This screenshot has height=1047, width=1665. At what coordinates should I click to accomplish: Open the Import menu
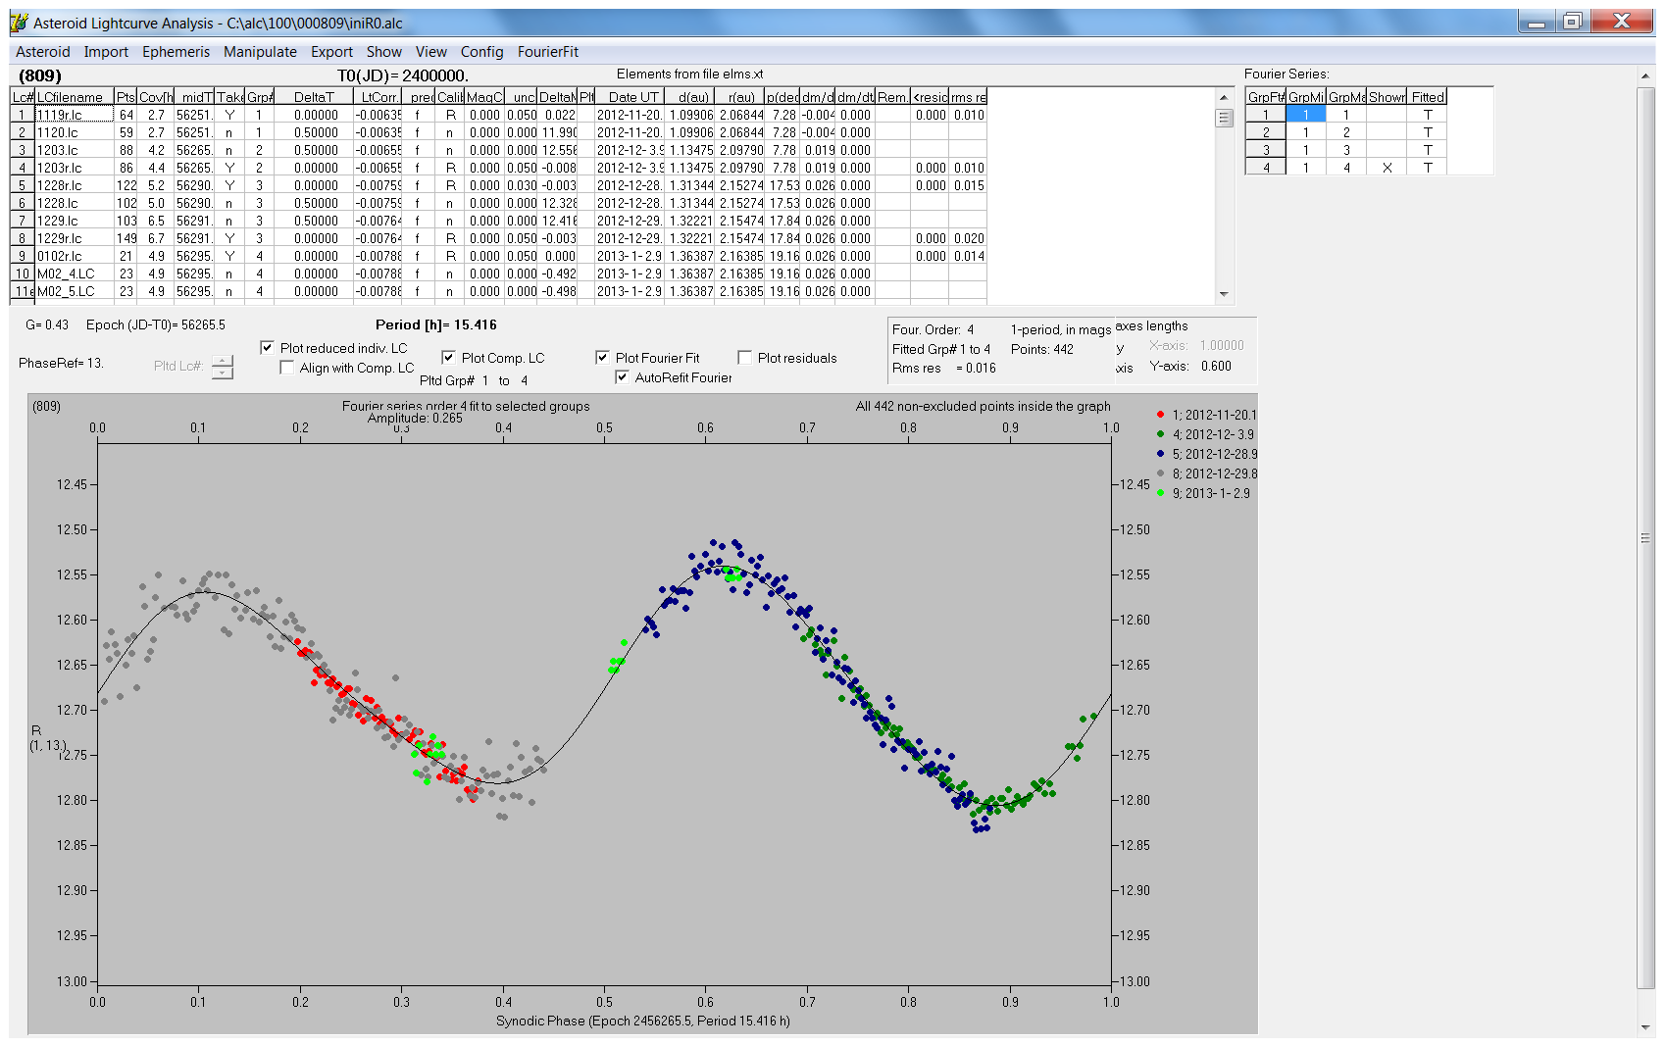(x=106, y=52)
